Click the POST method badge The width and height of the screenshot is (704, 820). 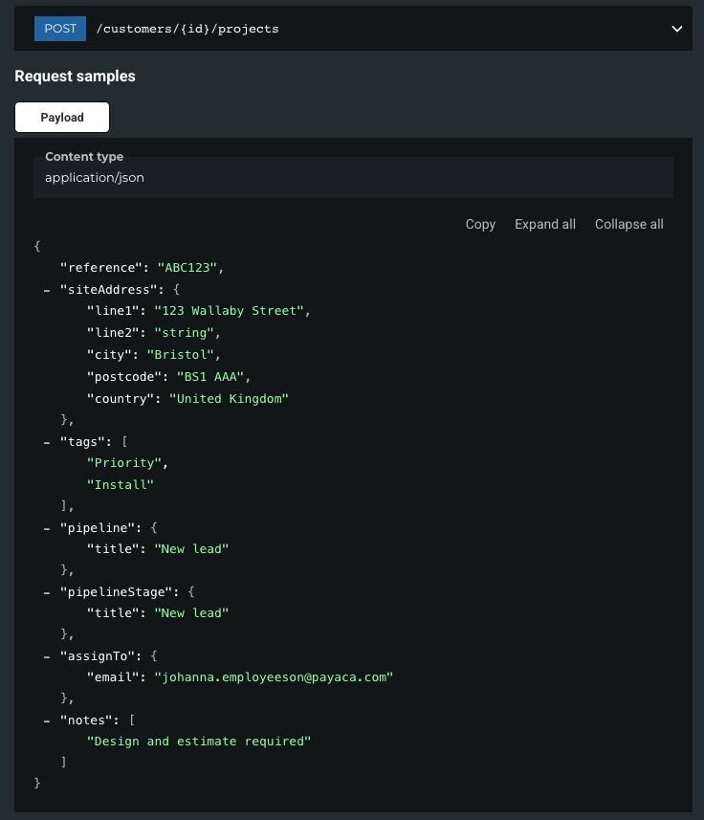point(60,29)
